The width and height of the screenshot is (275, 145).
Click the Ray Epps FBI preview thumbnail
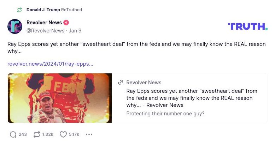click(x=60, y=98)
